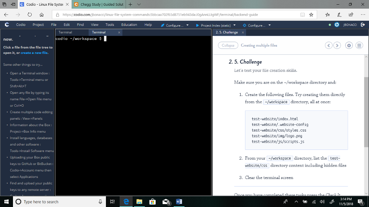Open the Education menu

pos(129,25)
